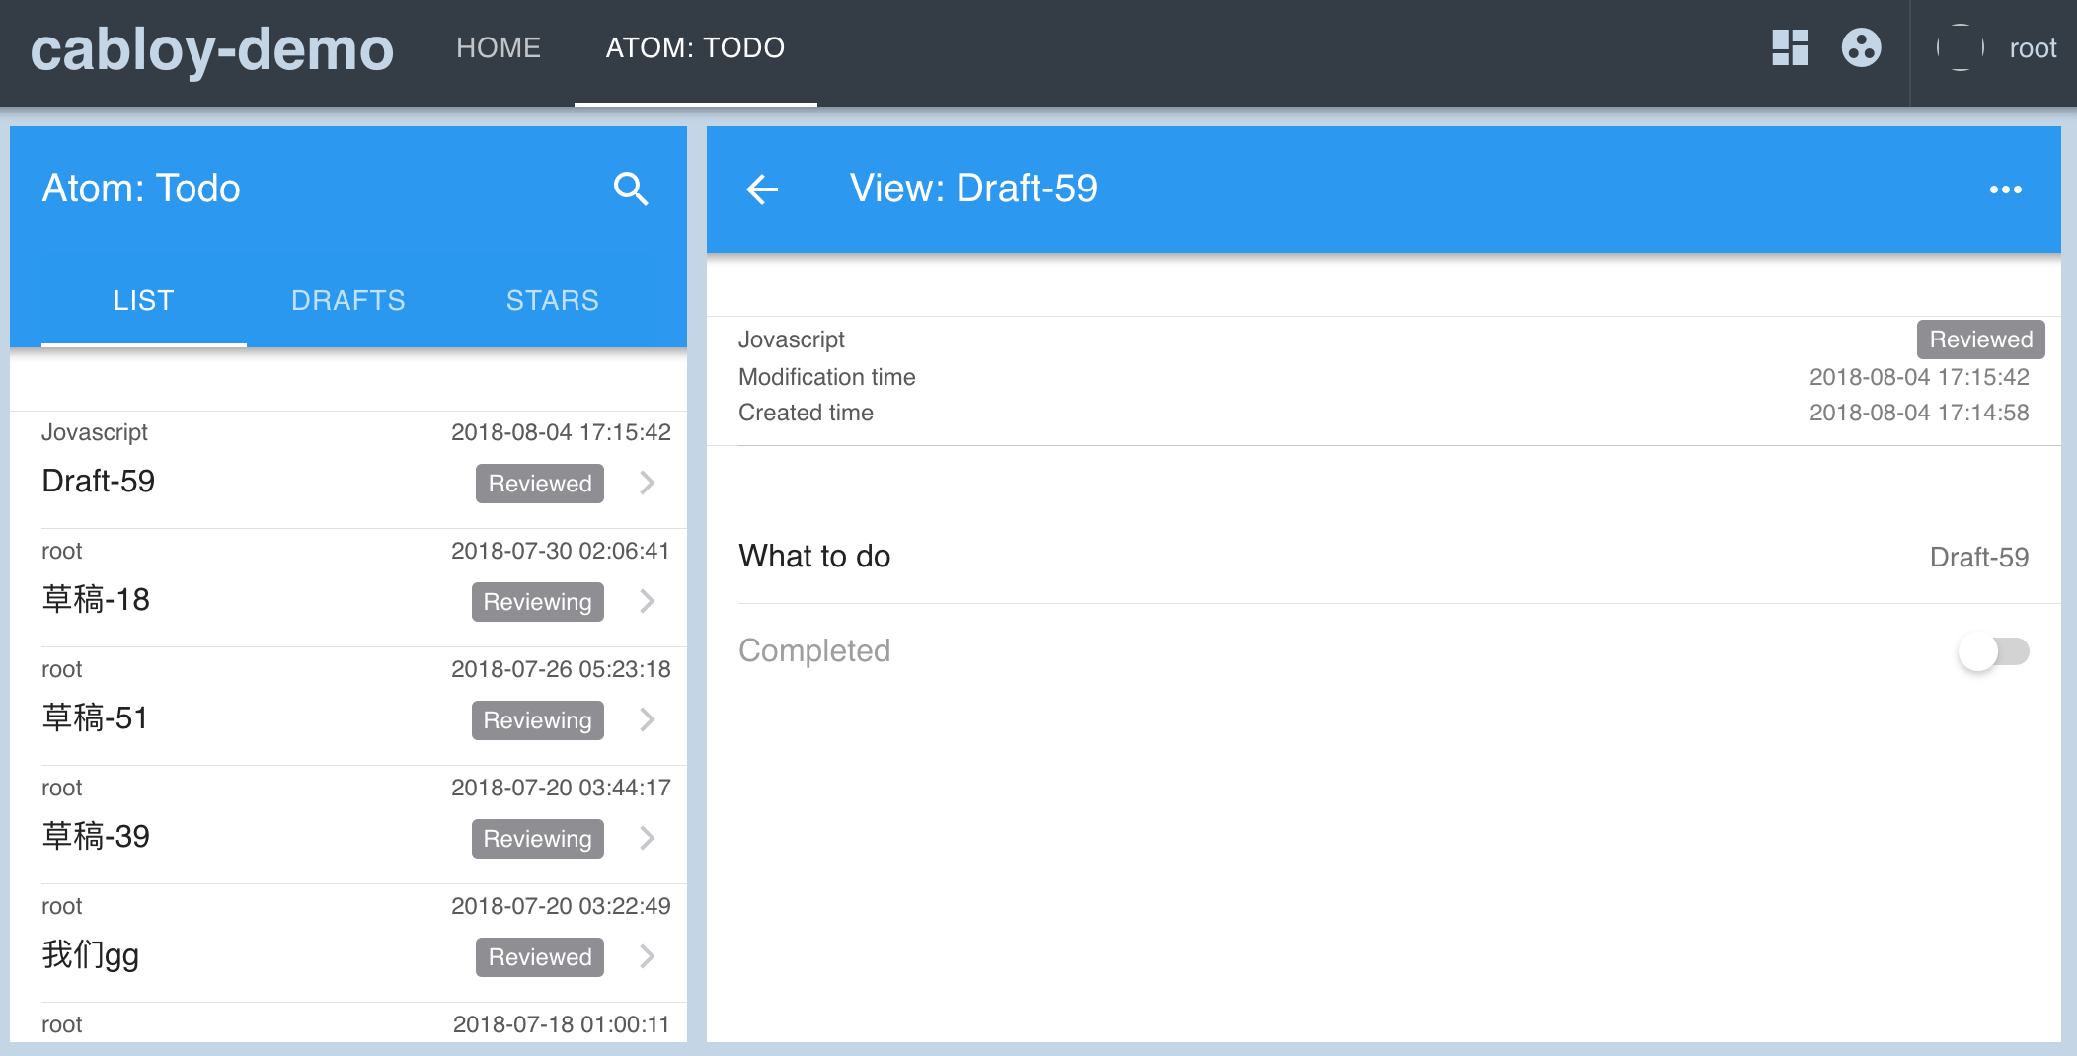This screenshot has width=2077, height=1056.
Task: Click the 2018-07-26 05:23:18 timestamp
Action: (561, 669)
